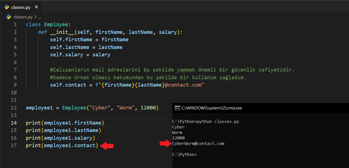This screenshot has width=349, height=168.
Task: Click line number 1 in the gutter
Action: [x=15, y=24]
